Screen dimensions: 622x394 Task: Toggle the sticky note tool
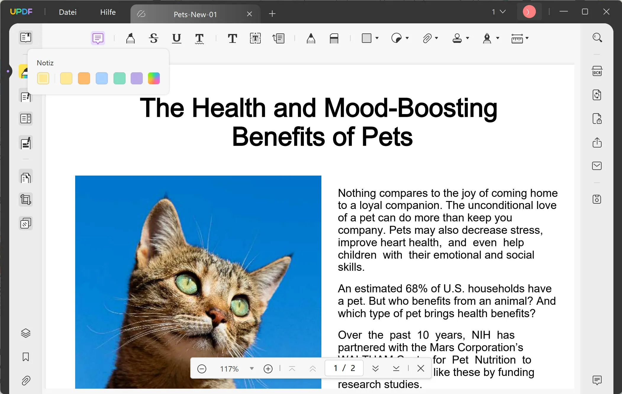[98, 38]
